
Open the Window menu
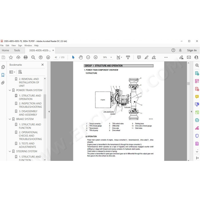[x=28, y=45]
